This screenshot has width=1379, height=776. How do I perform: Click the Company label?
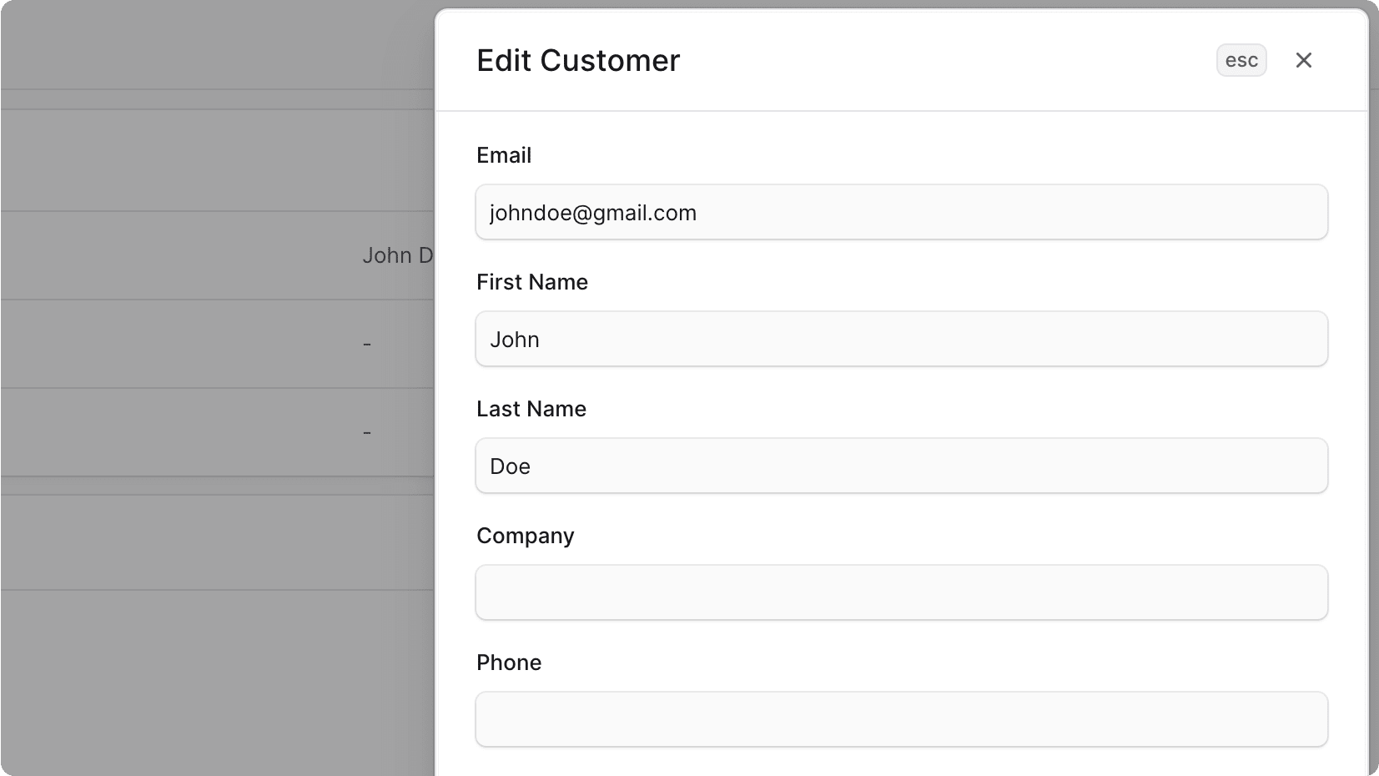(x=525, y=536)
